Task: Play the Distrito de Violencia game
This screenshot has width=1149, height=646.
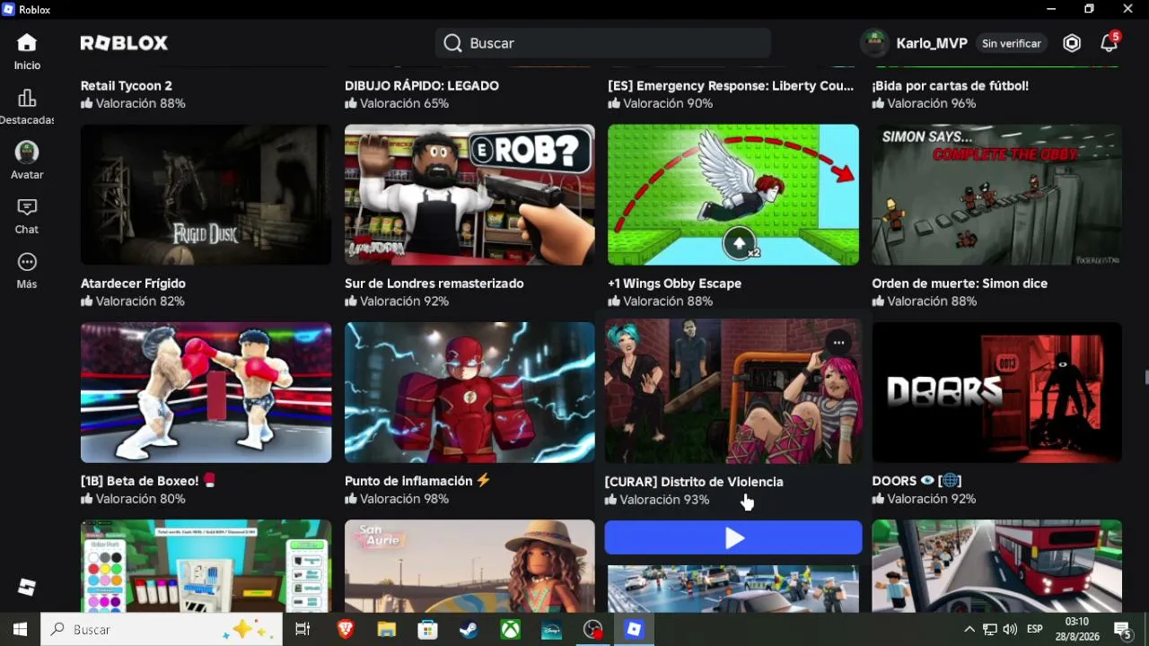Action: click(733, 537)
